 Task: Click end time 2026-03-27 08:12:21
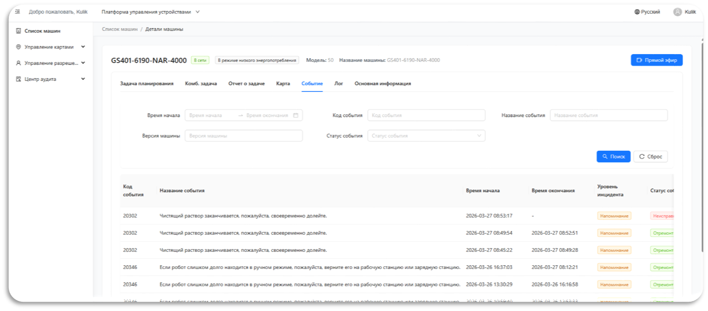click(555, 267)
